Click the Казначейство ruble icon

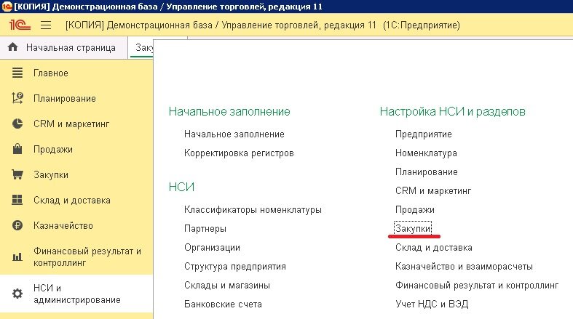tap(17, 225)
